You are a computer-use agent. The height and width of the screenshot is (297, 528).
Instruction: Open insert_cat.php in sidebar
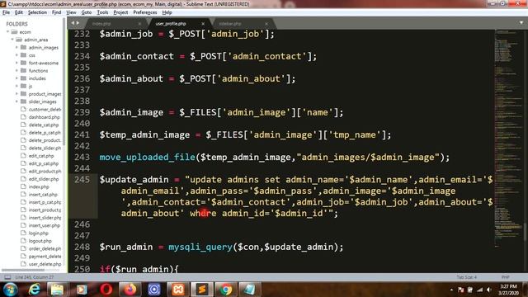43,195
